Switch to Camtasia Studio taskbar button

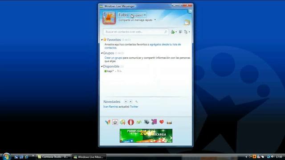click(x=53, y=157)
